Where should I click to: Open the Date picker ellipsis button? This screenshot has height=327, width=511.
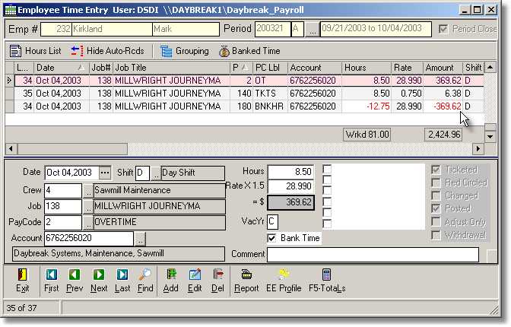coord(105,173)
